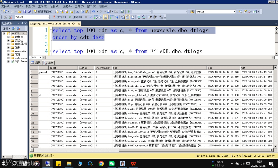Click the Object Explorer disconnect icon
The width and height of the screenshot is (278, 168).
tap(19, 29)
